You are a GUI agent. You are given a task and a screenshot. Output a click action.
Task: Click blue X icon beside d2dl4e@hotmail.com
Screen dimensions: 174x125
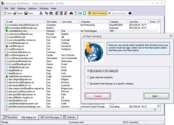7,67
